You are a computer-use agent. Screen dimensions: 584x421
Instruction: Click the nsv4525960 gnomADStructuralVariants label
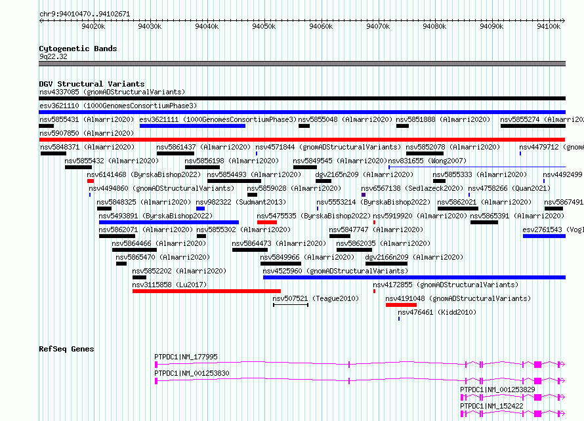point(335,271)
